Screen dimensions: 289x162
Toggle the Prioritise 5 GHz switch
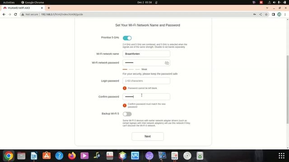[127, 38]
